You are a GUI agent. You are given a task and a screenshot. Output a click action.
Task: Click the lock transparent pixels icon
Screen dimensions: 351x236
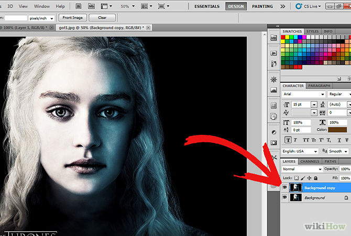[x=297, y=178]
